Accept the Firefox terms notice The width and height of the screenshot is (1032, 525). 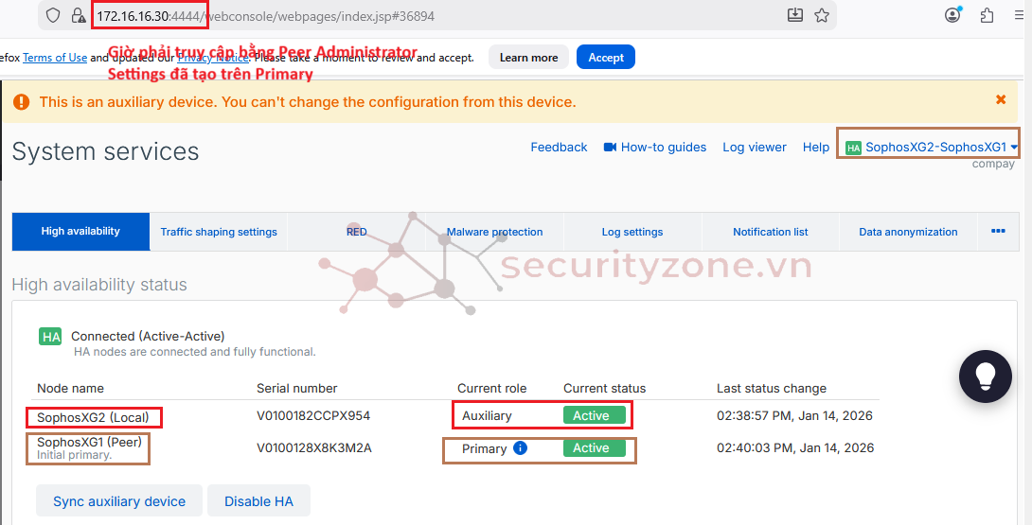(606, 57)
